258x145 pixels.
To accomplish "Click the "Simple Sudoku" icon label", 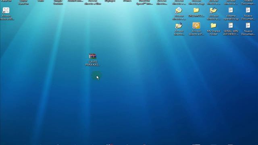I will coord(58,2).
